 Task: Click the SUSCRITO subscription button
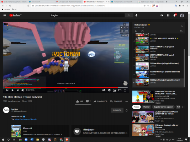click(x=117, y=110)
